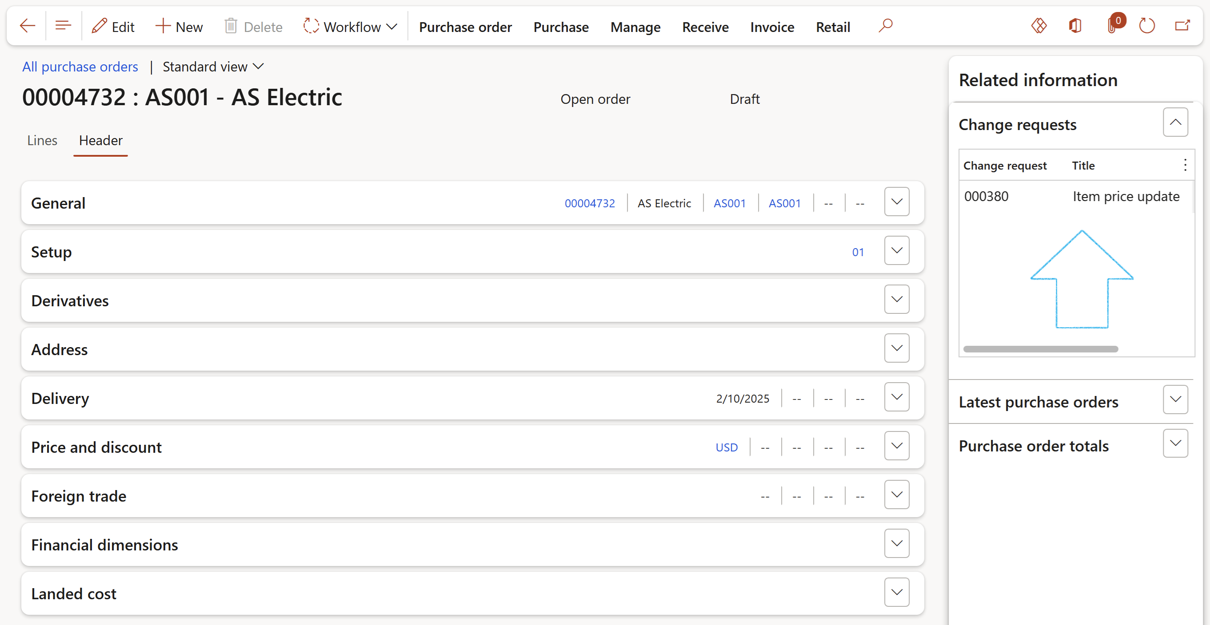The height and width of the screenshot is (625, 1210).
Task: Expand Purchase order totals panel
Action: 1175,443
